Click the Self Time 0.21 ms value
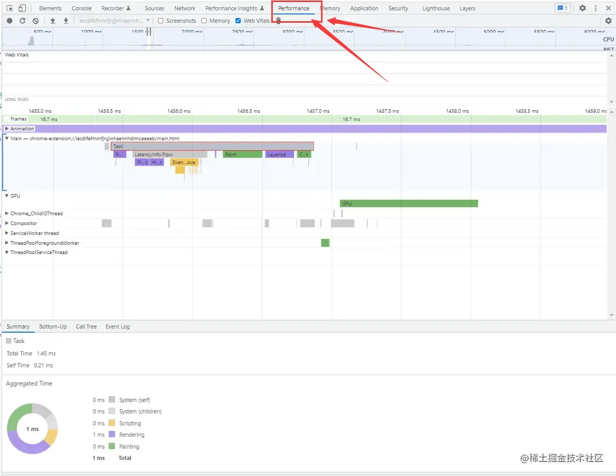The image size is (616, 476). [43, 365]
